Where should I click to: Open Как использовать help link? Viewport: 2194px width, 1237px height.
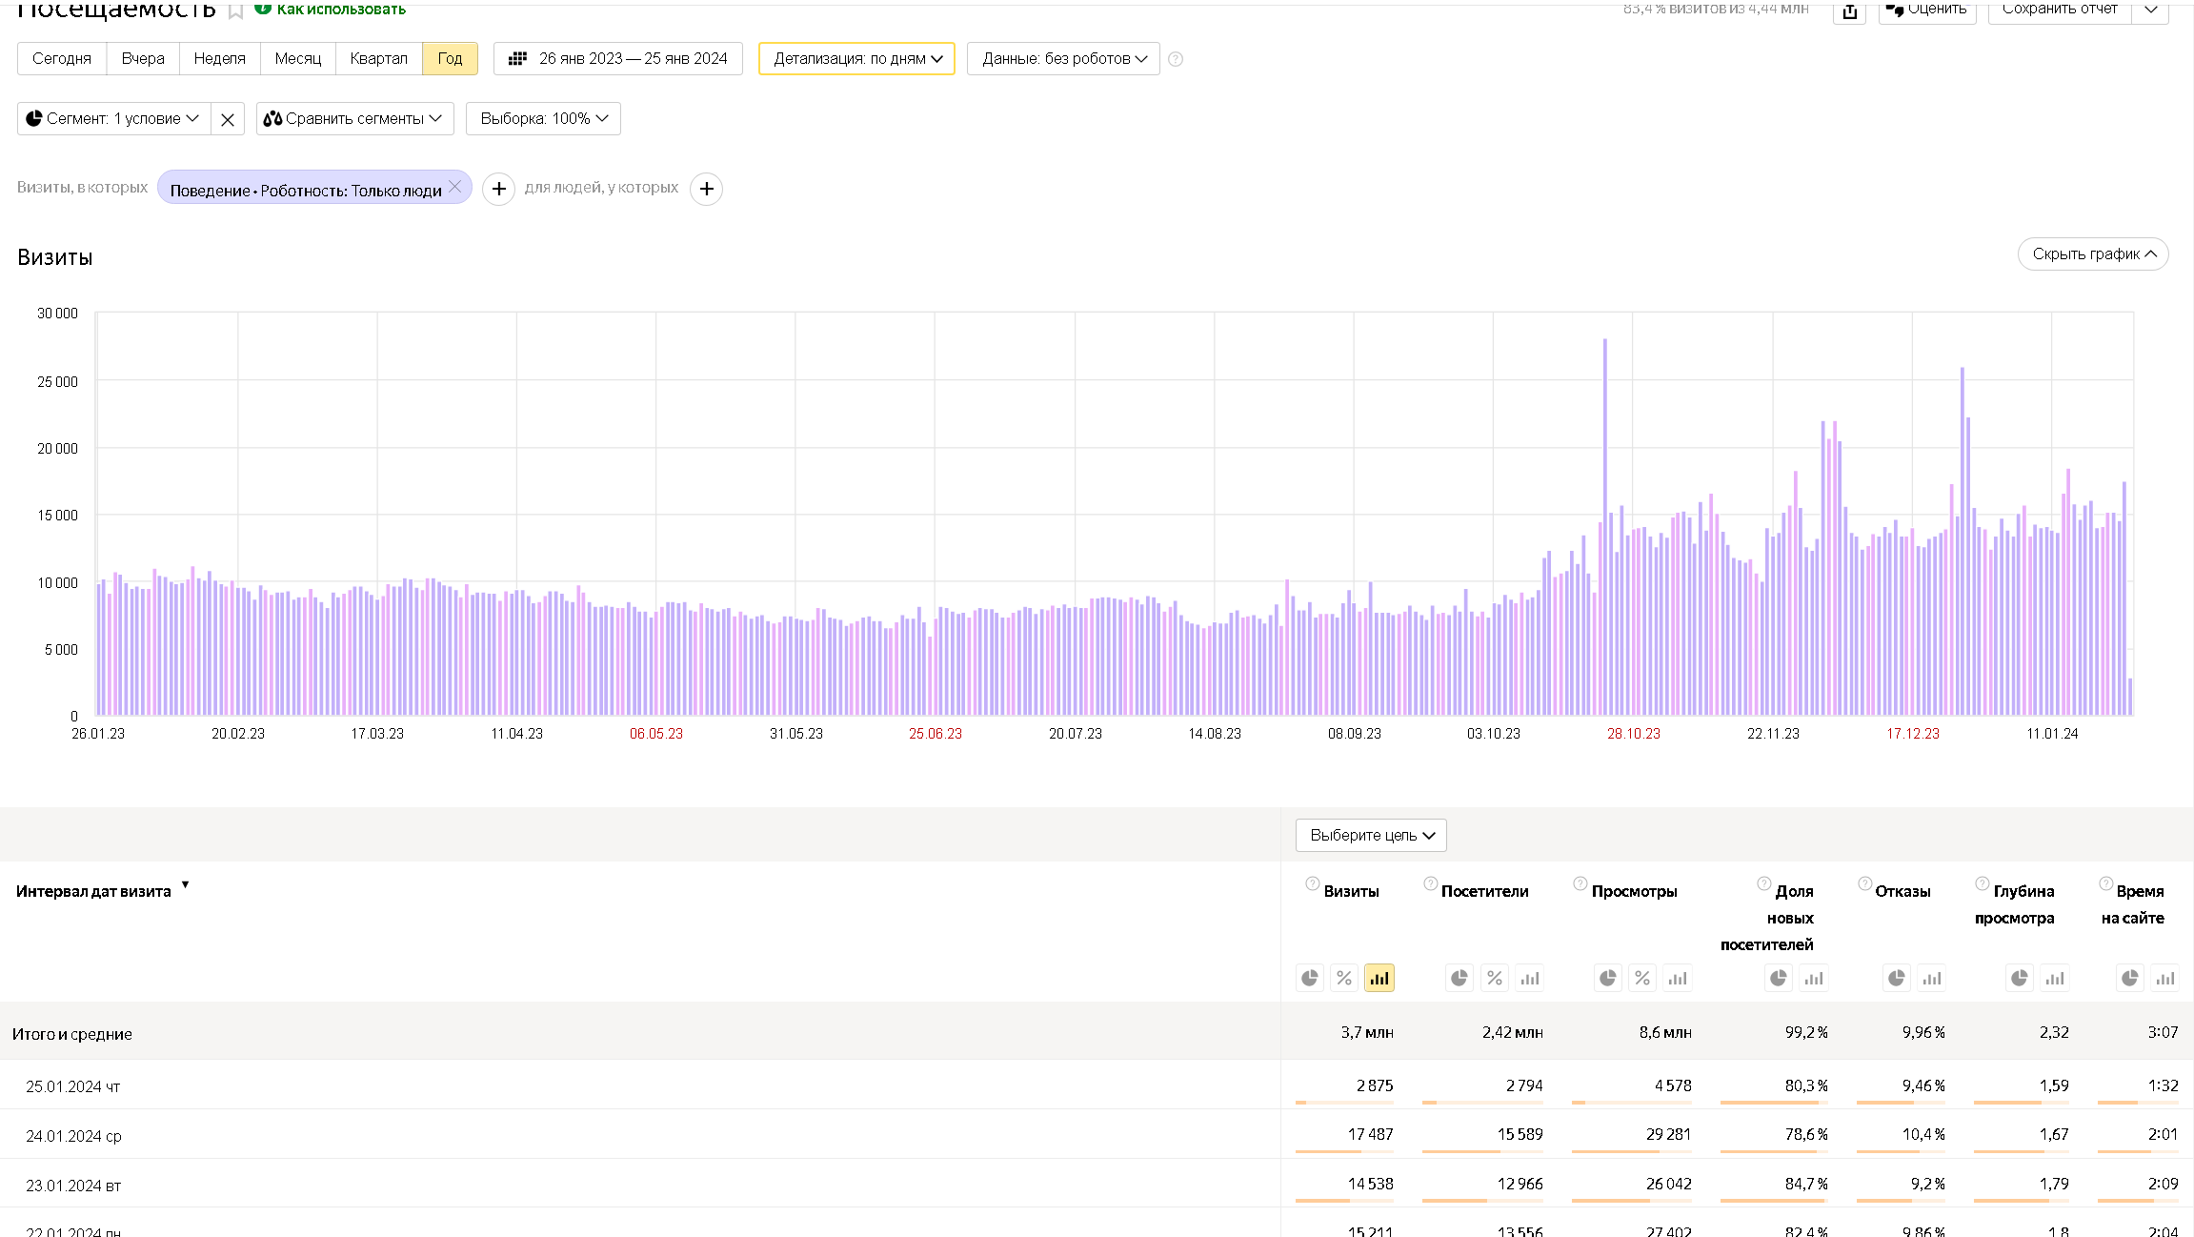tap(340, 10)
